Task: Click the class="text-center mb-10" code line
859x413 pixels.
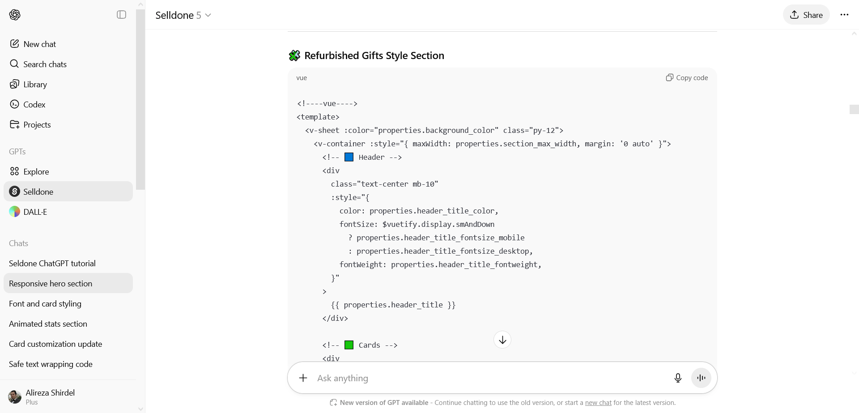Action: click(x=384, y=184)
